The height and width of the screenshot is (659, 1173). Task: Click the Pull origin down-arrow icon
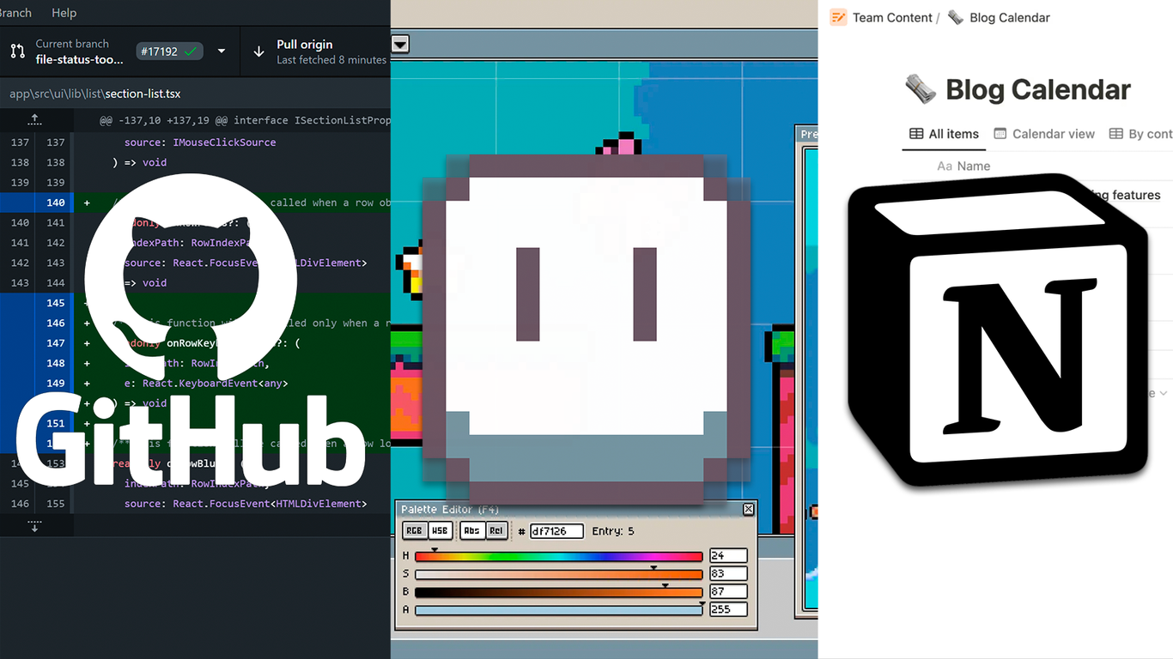coord(258,51)
